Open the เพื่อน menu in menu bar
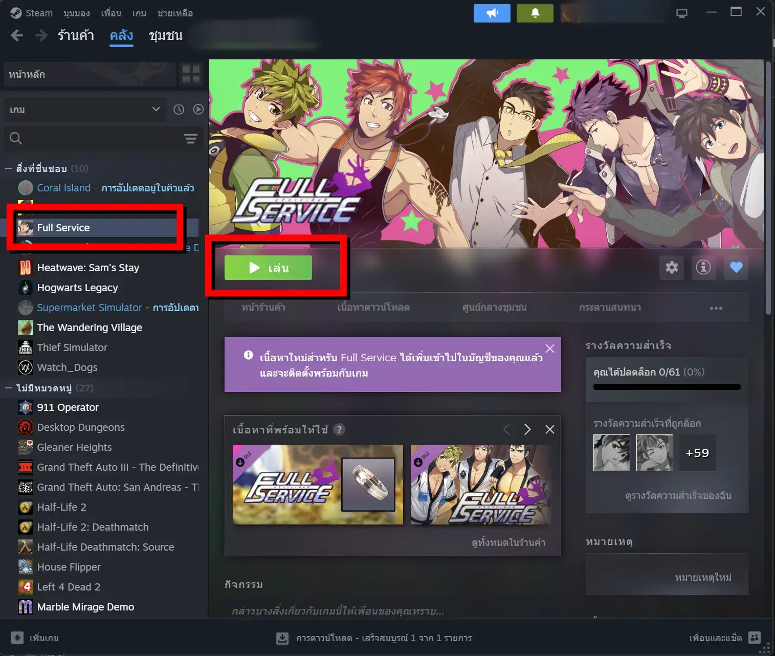 pos(111,13)
